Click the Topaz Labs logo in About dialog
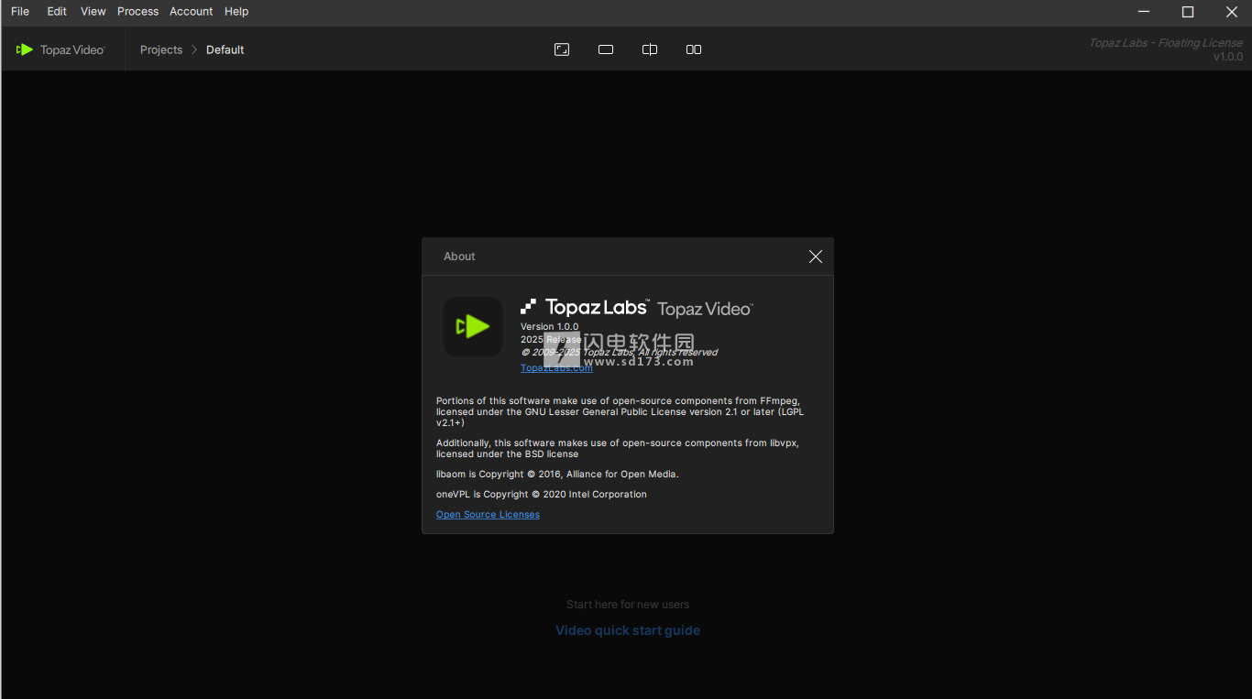This screenshot has height=699, width=1252. point(585,308)
